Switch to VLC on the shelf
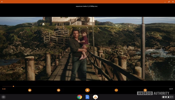Viewport: 175px width, 100px height. coord(95,97)
